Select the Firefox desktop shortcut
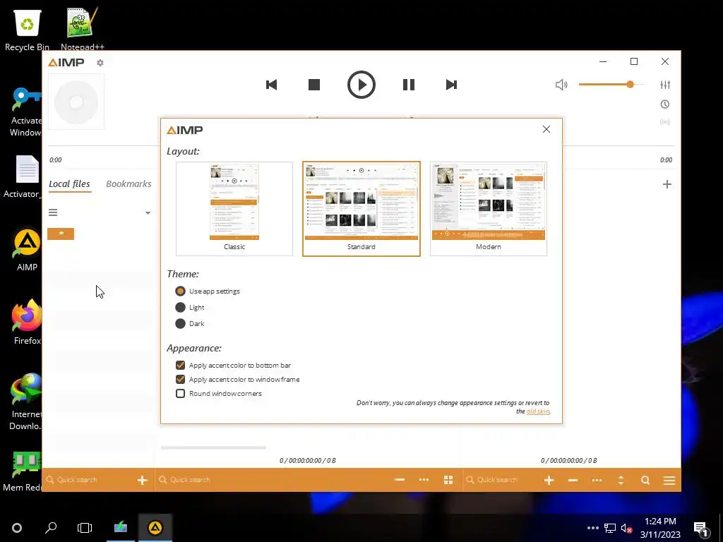723x542 pixels. (28, 322)
